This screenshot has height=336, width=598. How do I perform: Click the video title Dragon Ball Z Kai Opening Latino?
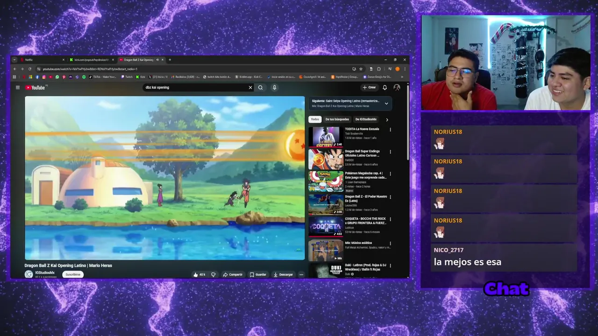(68, 266)
